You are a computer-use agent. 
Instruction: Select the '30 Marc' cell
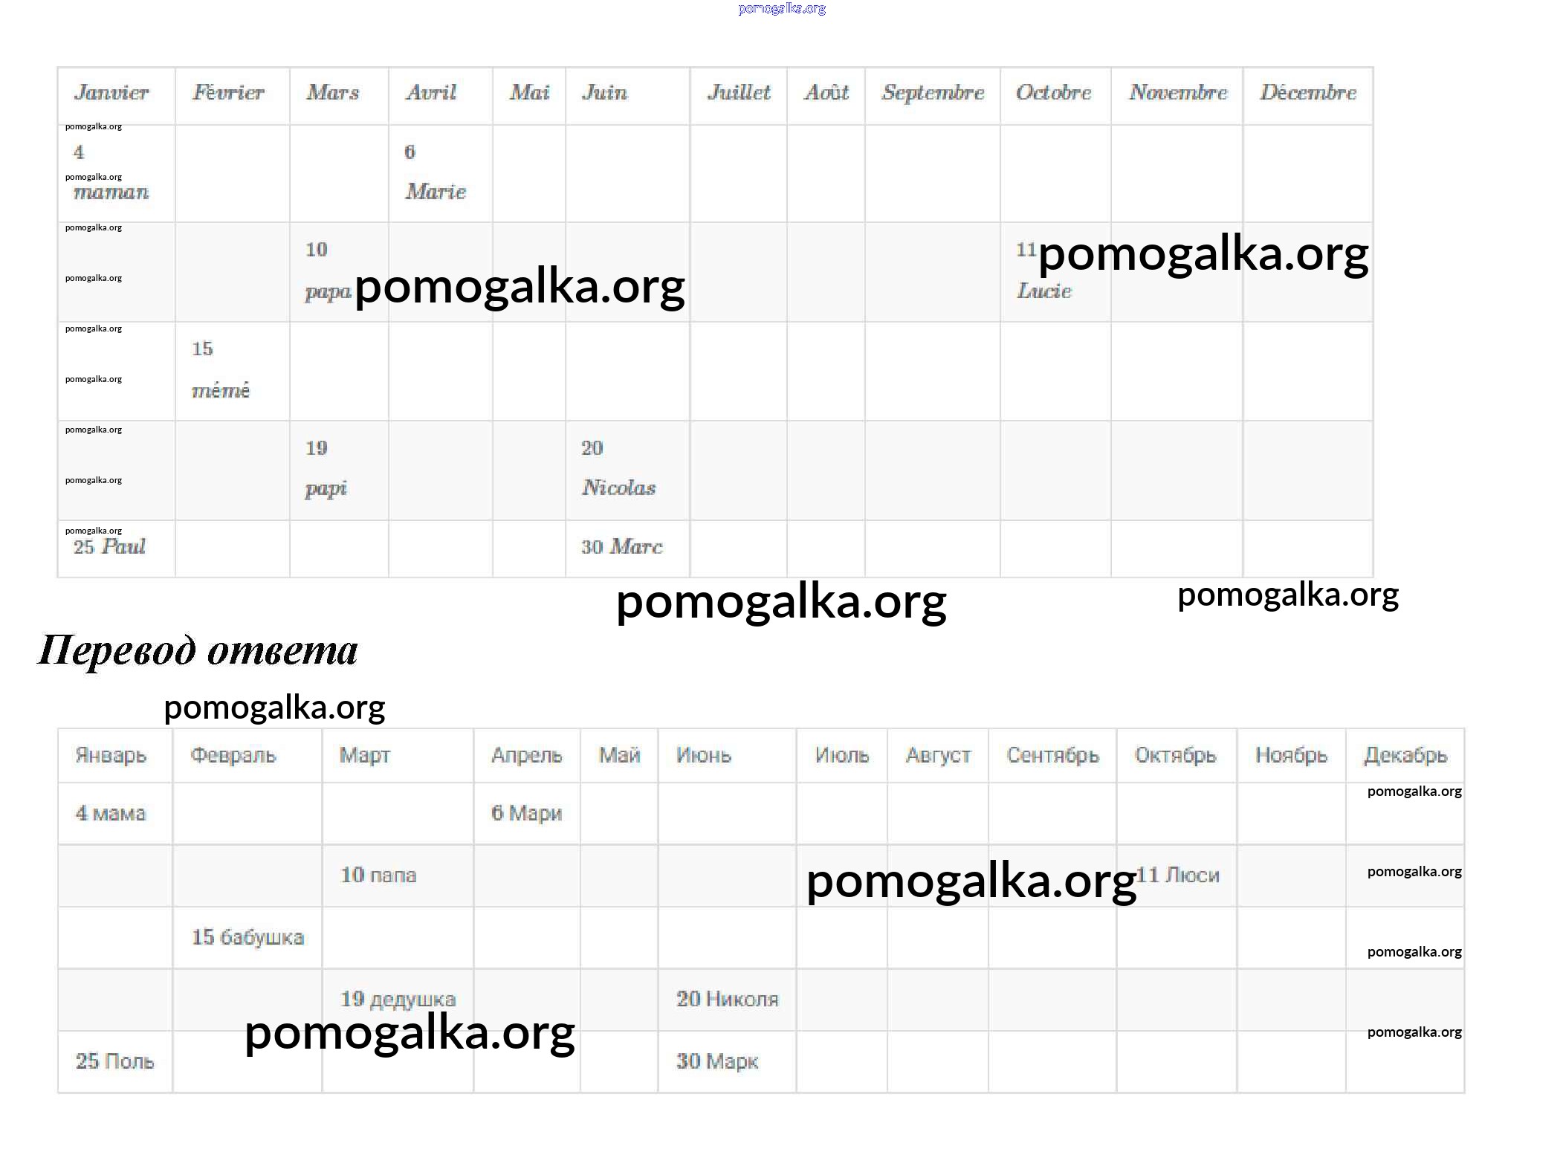point(622,547)
